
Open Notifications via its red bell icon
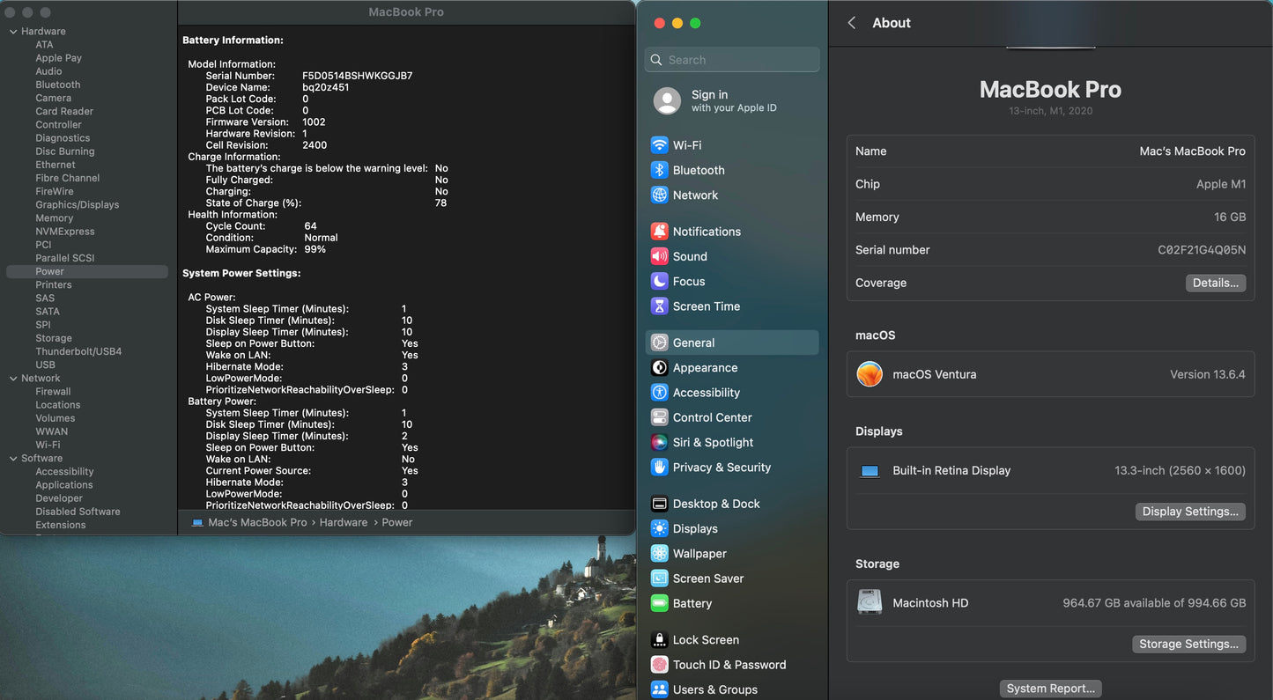click(x=659, y=232)
